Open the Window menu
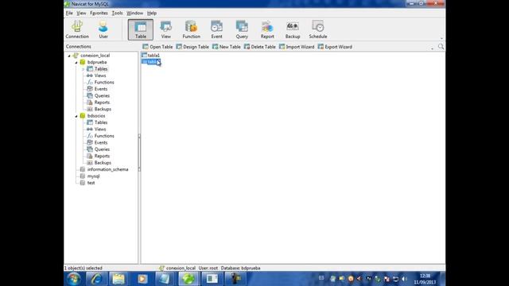The height and width of the screenshot is (286, 509). (134, 13)
